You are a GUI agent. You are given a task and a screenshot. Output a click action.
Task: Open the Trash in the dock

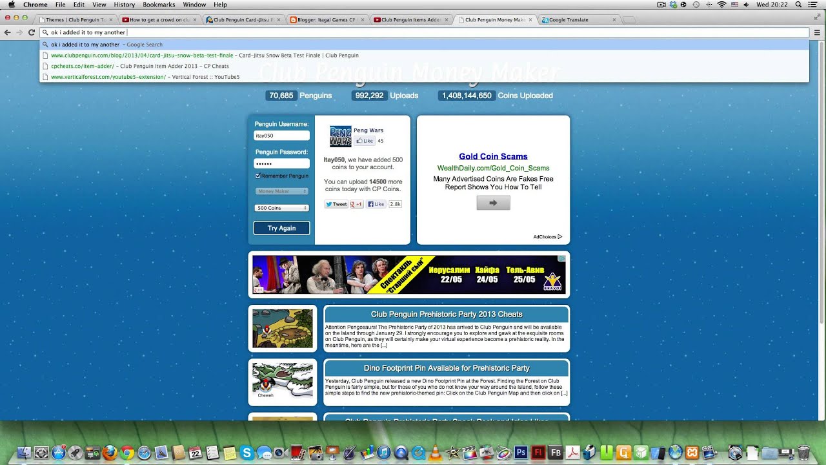click(803, 453)
